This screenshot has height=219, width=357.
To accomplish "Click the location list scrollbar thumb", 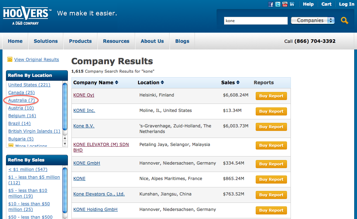I will tap(65, 107).
